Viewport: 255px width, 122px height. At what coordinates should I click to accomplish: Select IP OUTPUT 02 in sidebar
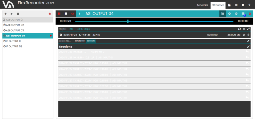coord(28,46)
